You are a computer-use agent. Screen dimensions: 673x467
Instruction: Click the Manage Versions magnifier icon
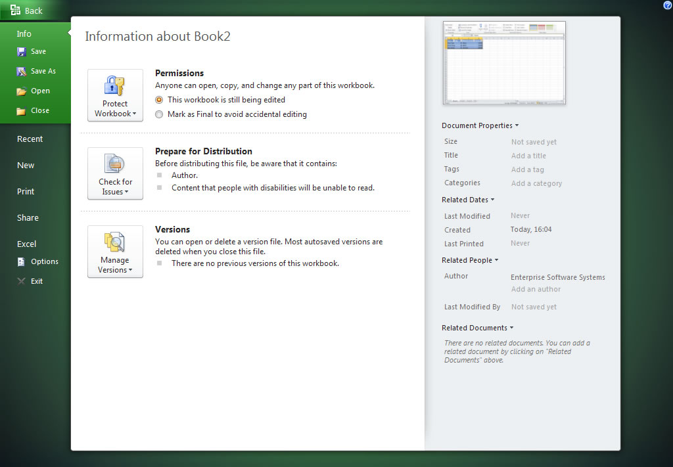(114, 242)
